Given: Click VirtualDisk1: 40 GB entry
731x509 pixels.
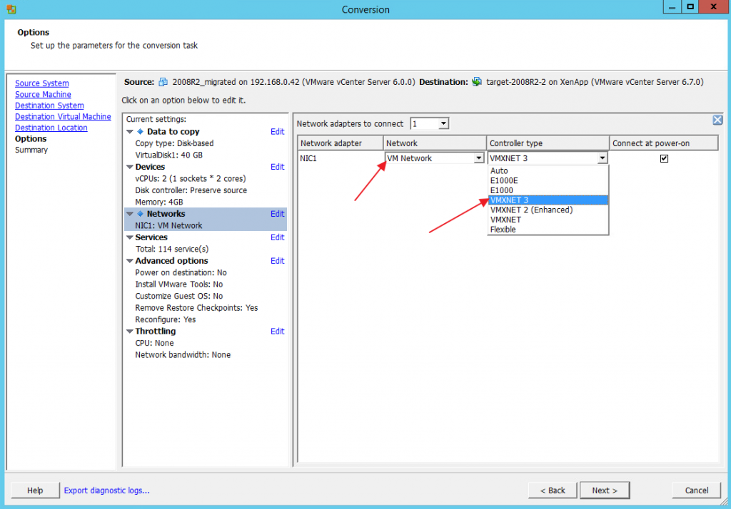Looking at the screenshot, I should (x=168, y=155).
